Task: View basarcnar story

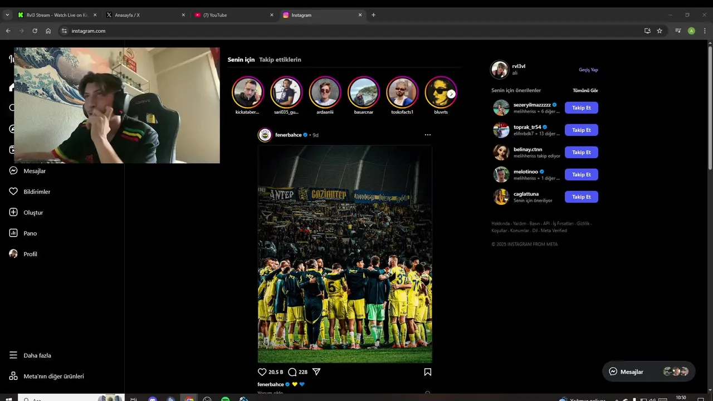Action: [x=364, y=92]
